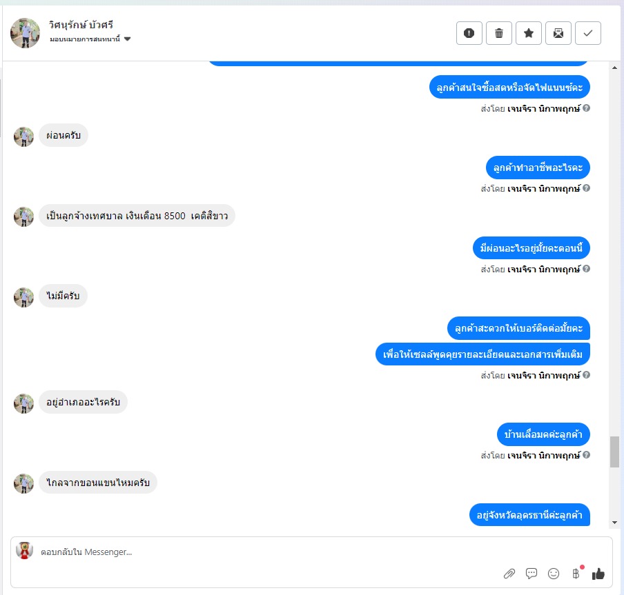Screen dimensions: 624x595
Task: Mark conversation unread with envelope icon
Action: tap(558, 33)
